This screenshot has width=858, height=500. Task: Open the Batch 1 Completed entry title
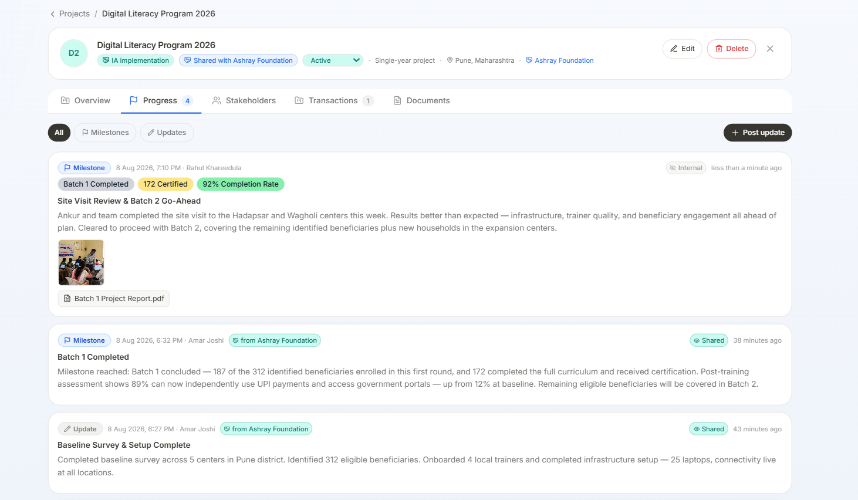[93, 357]
